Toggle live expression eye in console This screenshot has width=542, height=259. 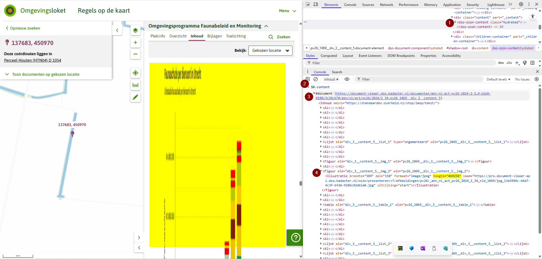(x=347, y=79)
